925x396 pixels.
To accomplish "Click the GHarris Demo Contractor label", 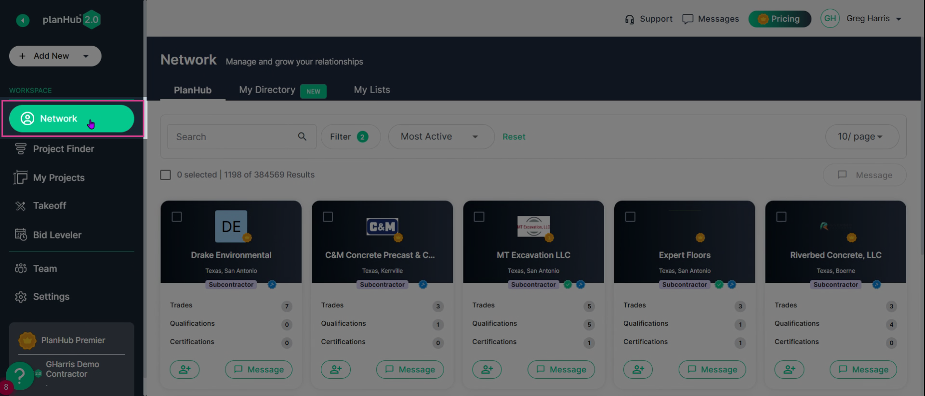I will pyautogui.click(x=72, y=369).
